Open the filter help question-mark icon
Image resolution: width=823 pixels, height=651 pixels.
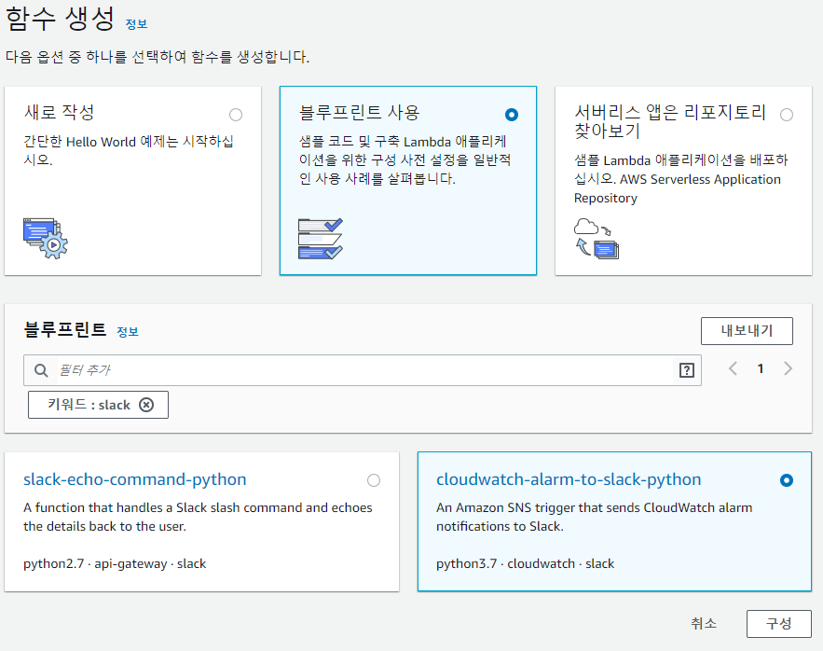click(x=687, y=370)
